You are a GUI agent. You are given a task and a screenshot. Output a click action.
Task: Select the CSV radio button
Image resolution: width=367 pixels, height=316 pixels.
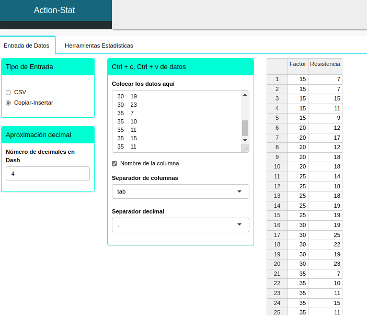click(8, 92)
